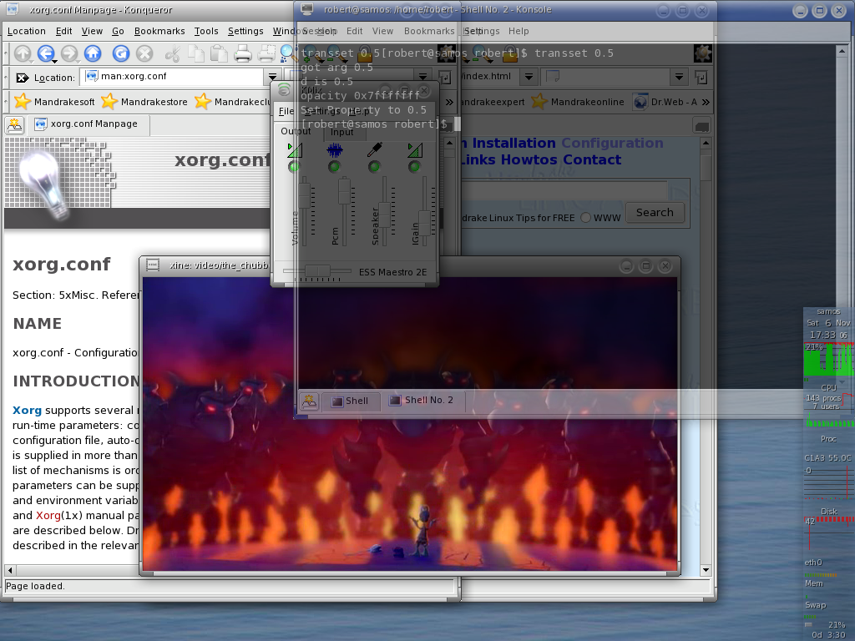Print the xorg.conf manpage

(243, 53)
